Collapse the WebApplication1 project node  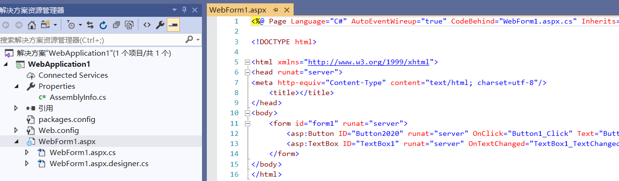(x=6, y=64)
